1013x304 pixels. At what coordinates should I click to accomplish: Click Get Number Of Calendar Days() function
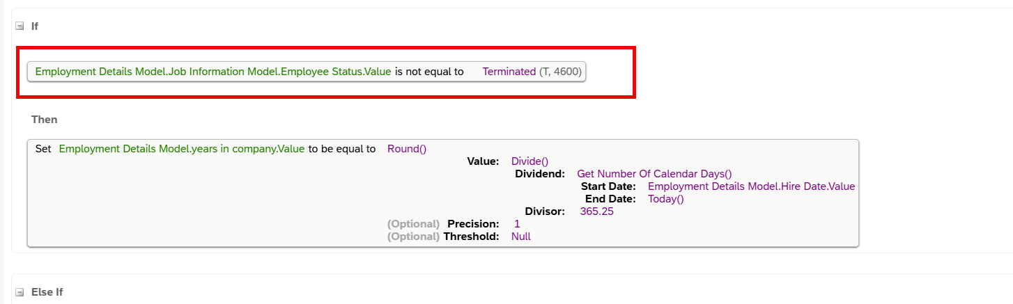click(x=654, y=174)
